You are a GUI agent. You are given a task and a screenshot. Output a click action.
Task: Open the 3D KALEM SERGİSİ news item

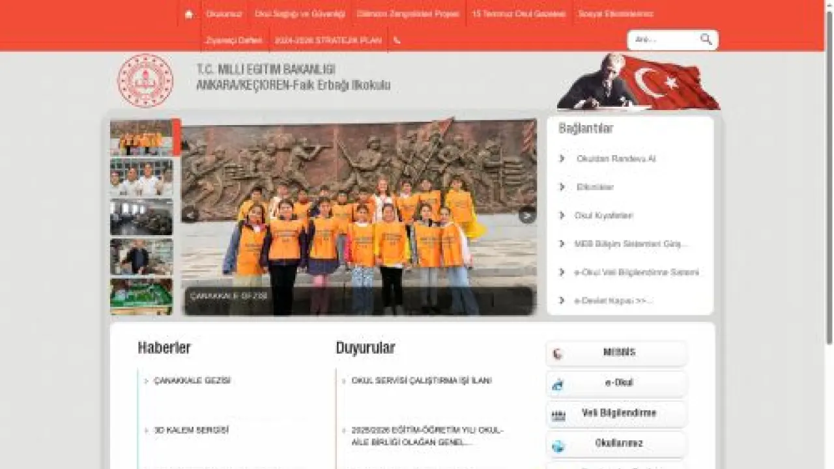191,431
